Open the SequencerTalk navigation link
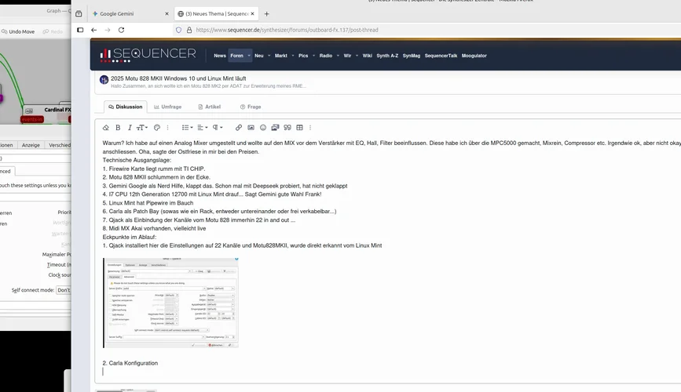This screenshot has width=681, height=392. point(441,56)
